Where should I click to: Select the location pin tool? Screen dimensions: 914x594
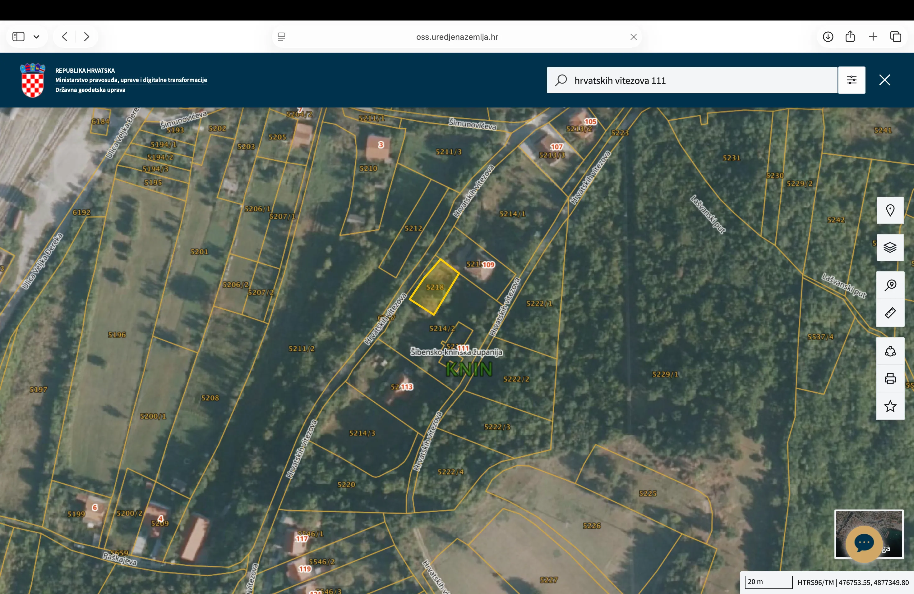[890, 210]
